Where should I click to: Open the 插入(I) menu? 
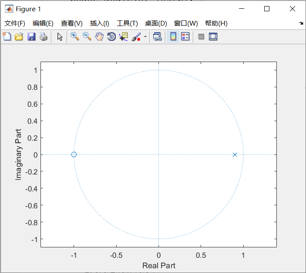100,23
